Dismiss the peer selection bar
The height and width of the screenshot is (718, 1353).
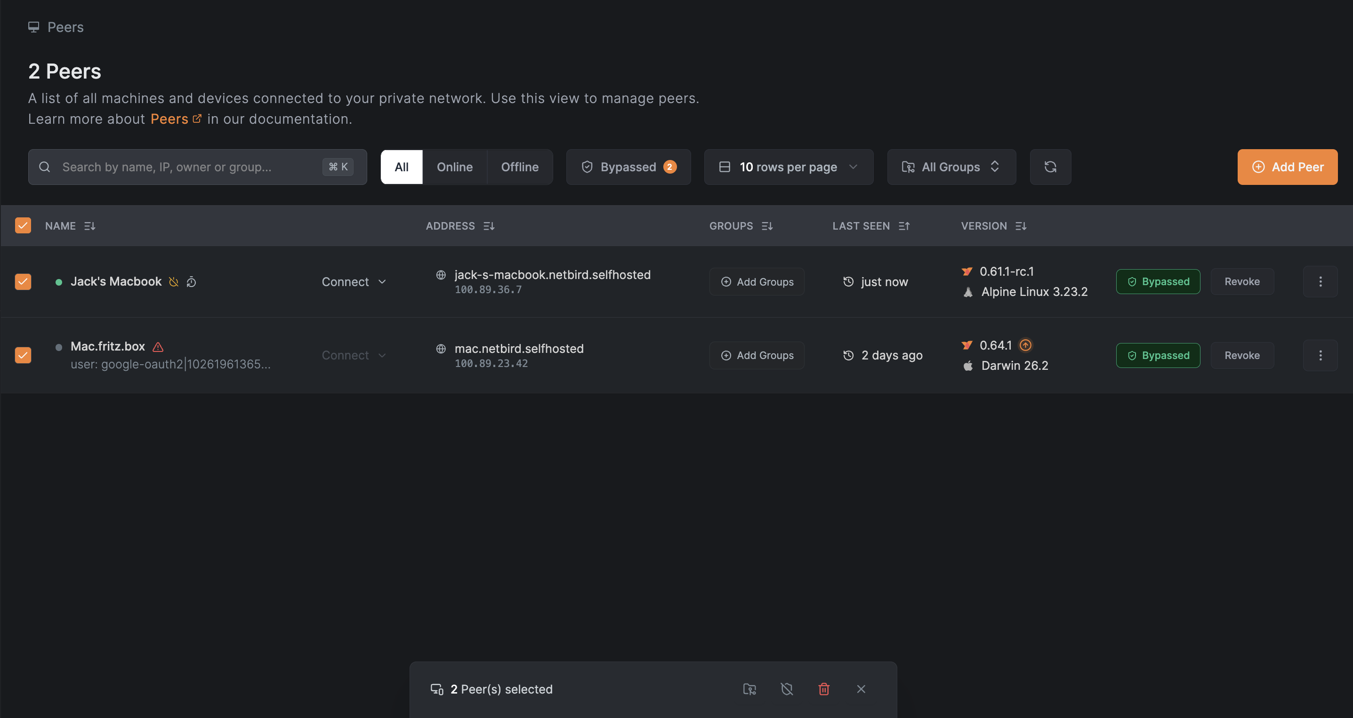[861, 689]
